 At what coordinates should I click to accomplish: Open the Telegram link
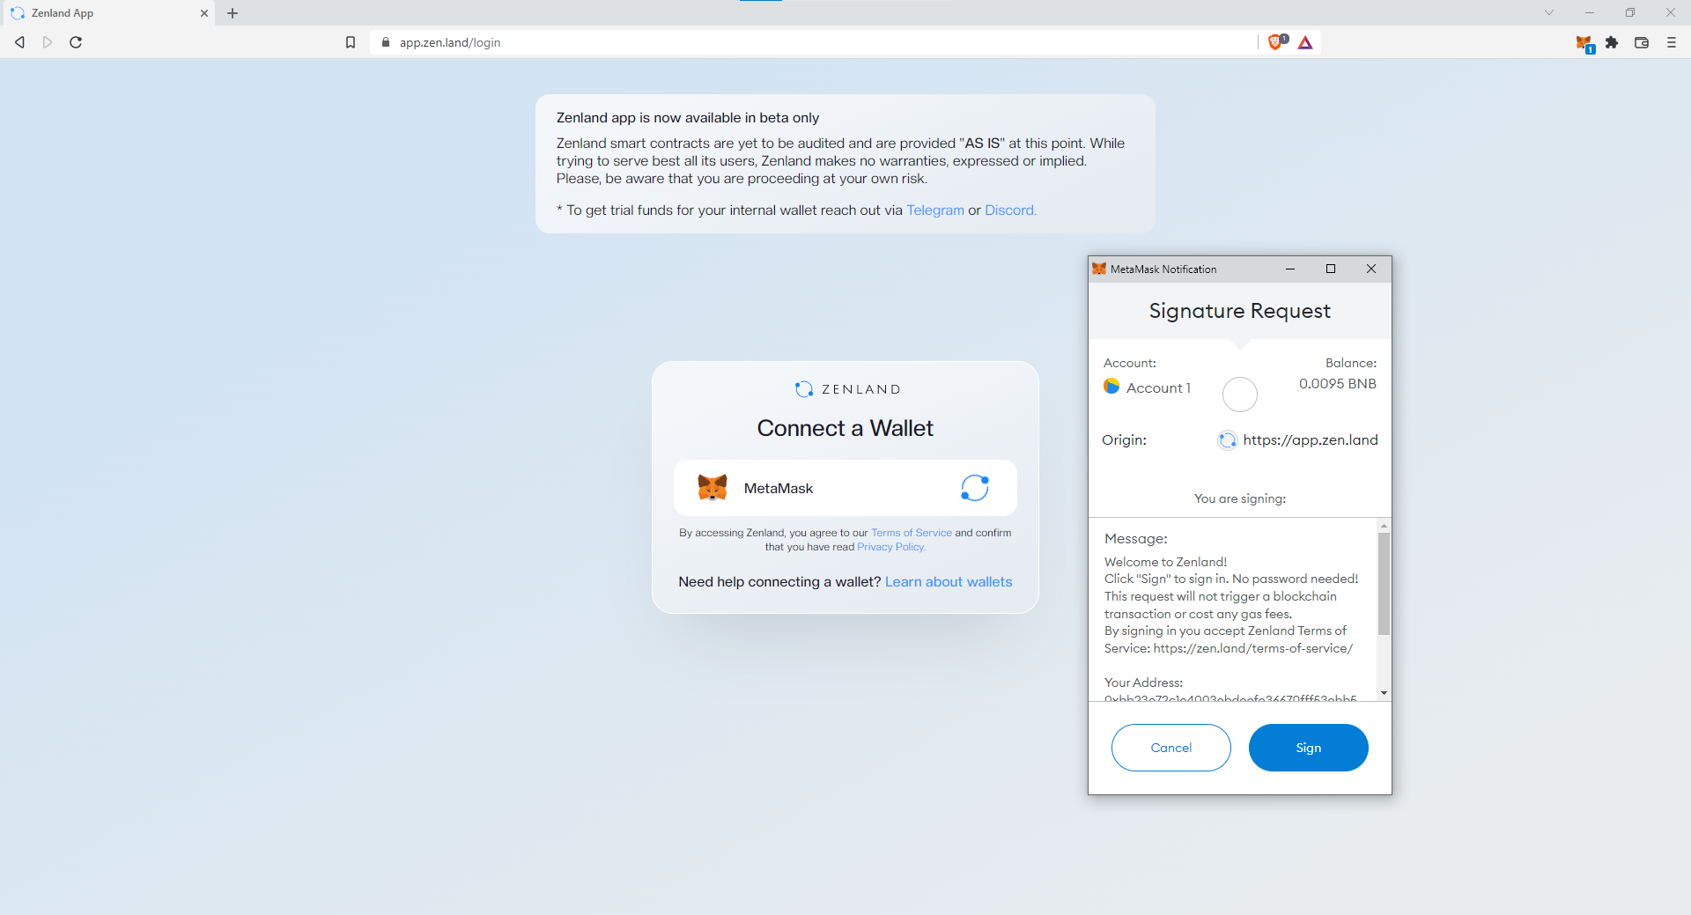[x=934, y=210]
